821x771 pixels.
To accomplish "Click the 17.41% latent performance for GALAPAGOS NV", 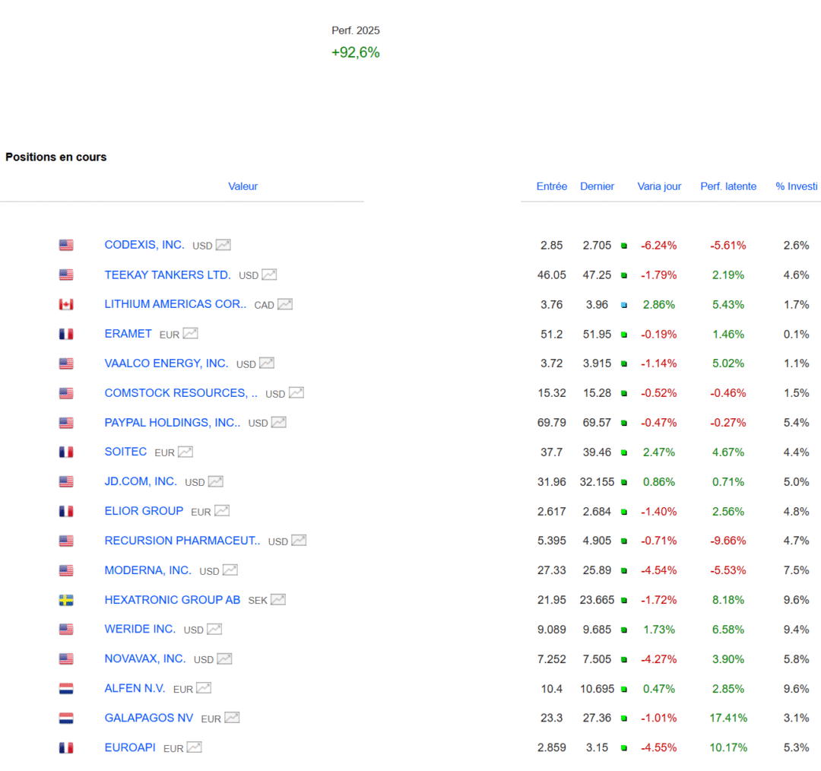I will click(728, 718).
